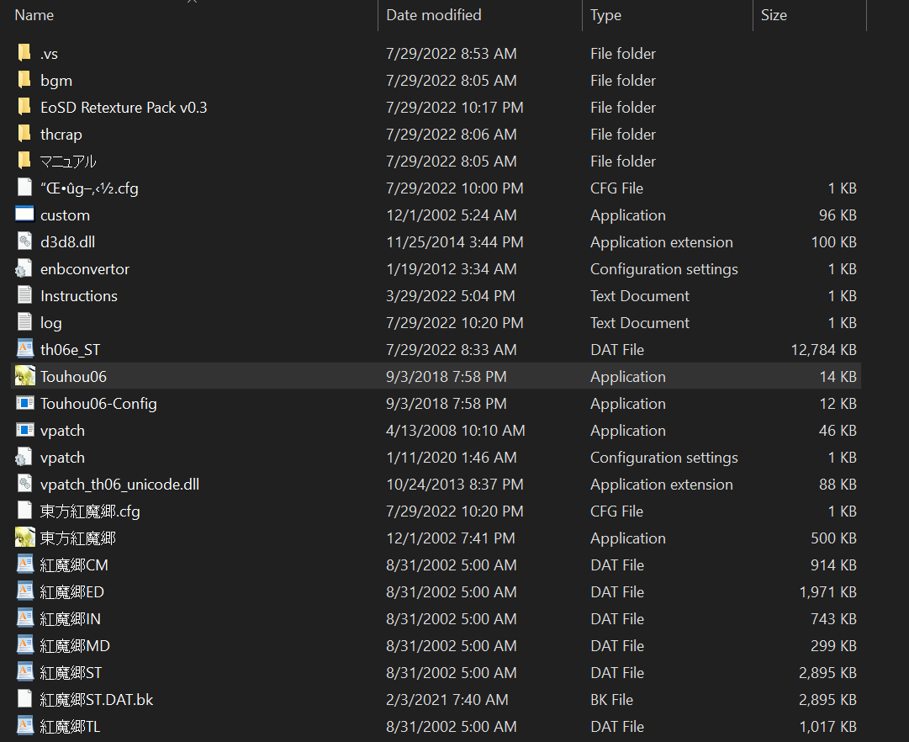Click the .vs folder icon
The width and height of the screenshot is (909, 742).
[24, 53]
